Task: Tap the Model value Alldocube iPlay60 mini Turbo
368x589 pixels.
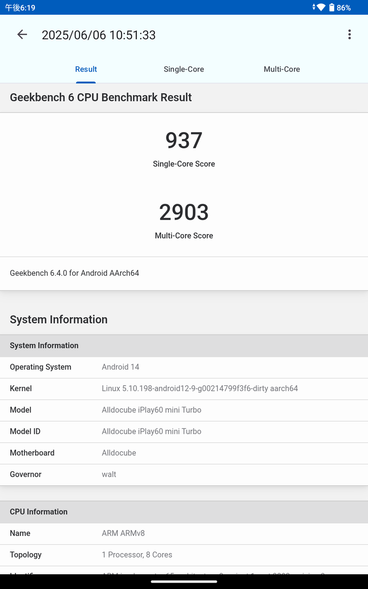Action: pos(152,410)
